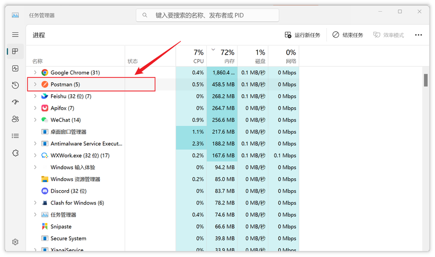Viewport: 435px width, 257px height.
Task: Click the process search input field
Action: 208,15
